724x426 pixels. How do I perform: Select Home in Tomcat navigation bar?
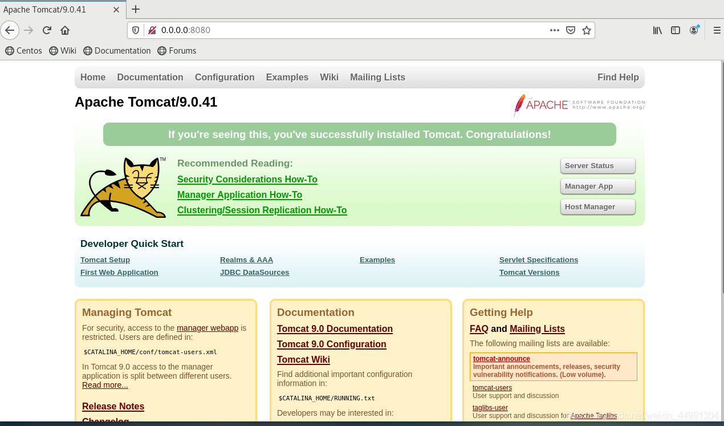93,78
